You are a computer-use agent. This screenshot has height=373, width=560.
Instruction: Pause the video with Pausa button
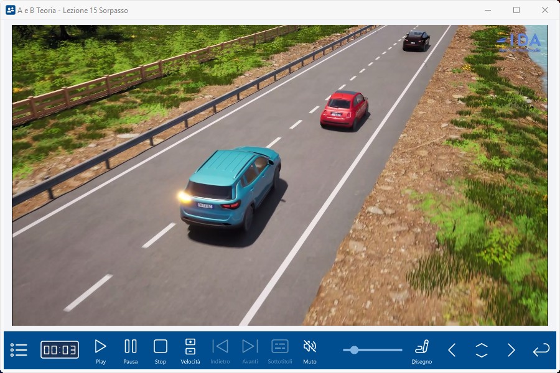131,351
